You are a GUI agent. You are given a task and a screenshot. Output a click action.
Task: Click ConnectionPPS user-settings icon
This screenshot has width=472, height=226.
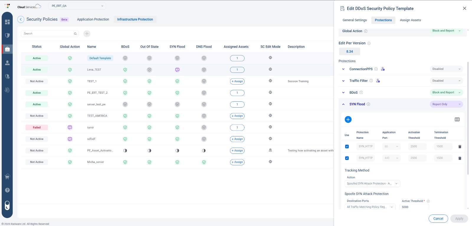tap(383, 69)
